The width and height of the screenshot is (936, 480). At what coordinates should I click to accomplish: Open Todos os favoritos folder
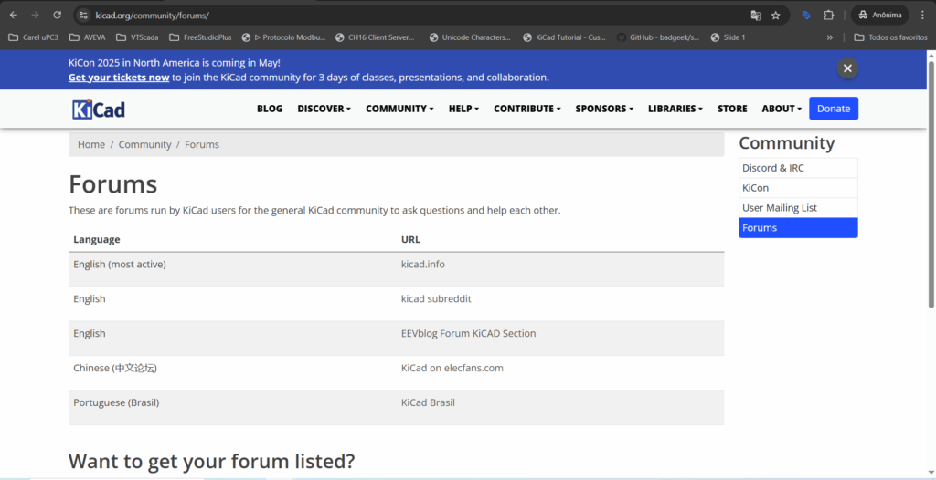pyautogui.click(x=890, y=37)
